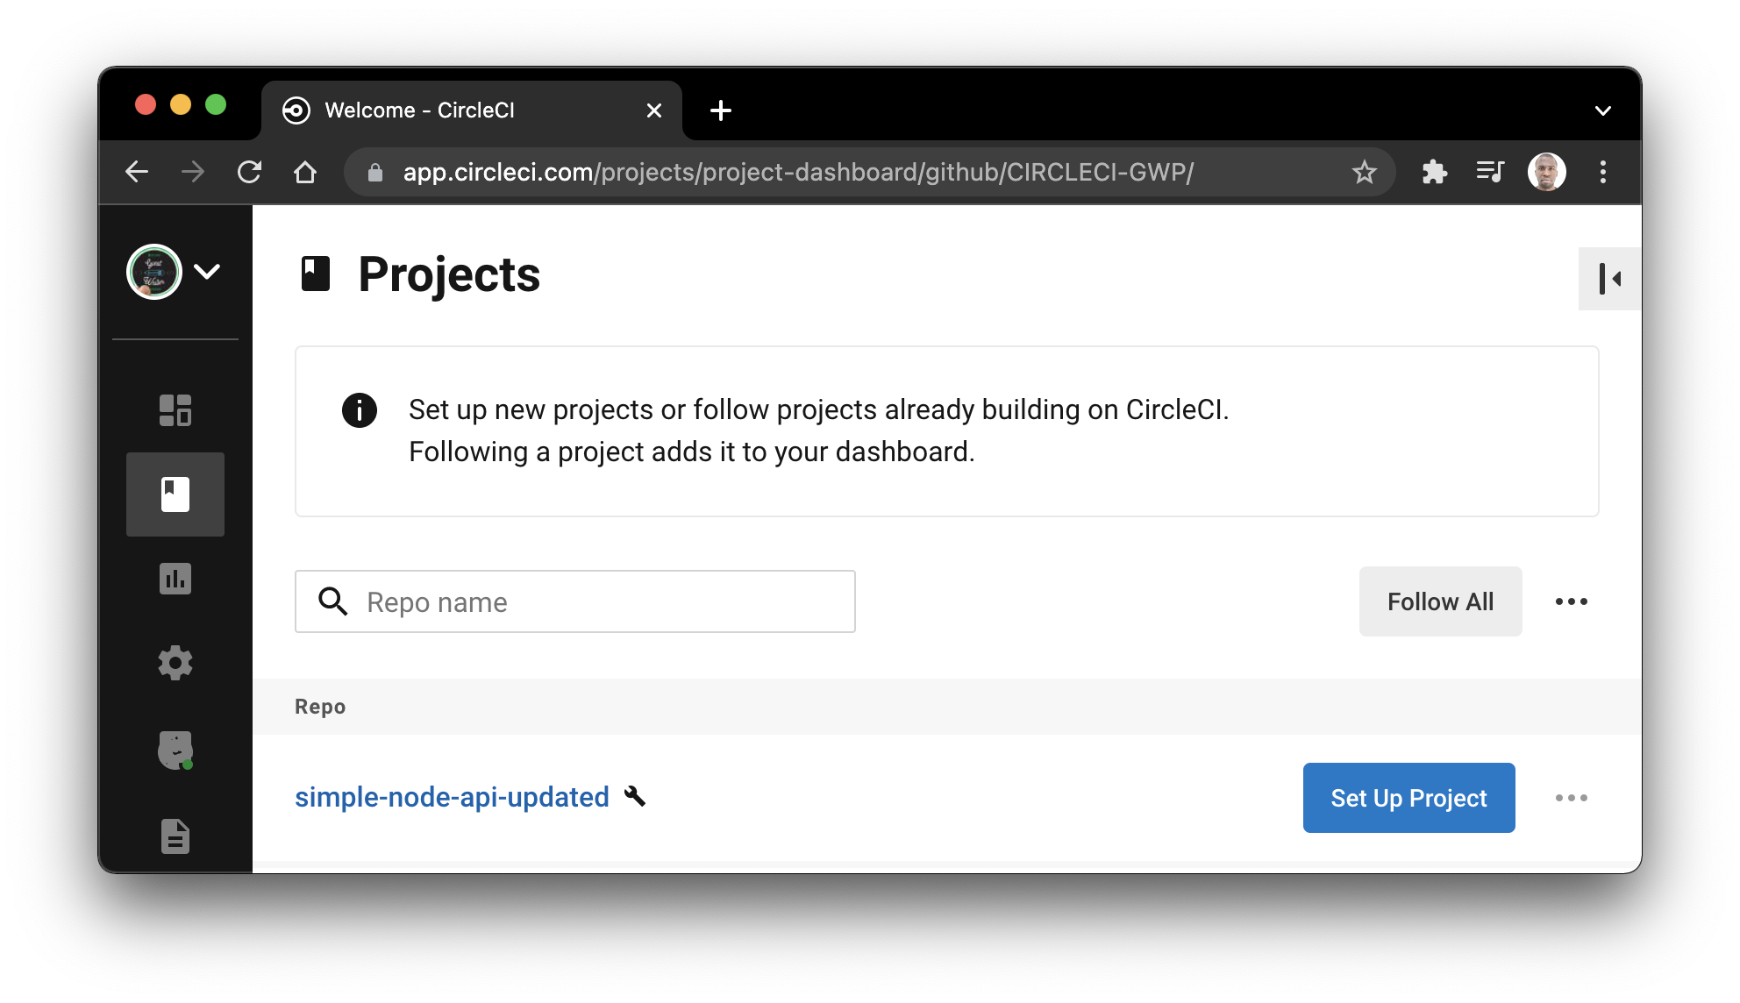Open more options for simple-node-api-updated row
This screenshot has height=1003, width=1740.
[1571, 798]
